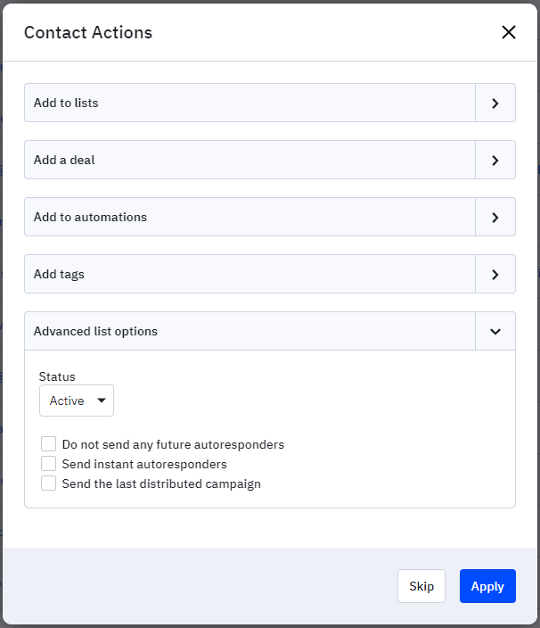The width and height of the screenshot is (540, 628).
Task: Close the Contact Actions dialog
Action: click(x=509, y=32)
